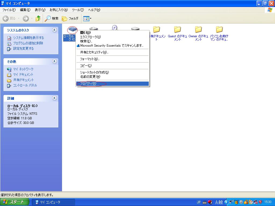
Task: Open the Back button history dropdown arrow
Action: click(19, 19)
